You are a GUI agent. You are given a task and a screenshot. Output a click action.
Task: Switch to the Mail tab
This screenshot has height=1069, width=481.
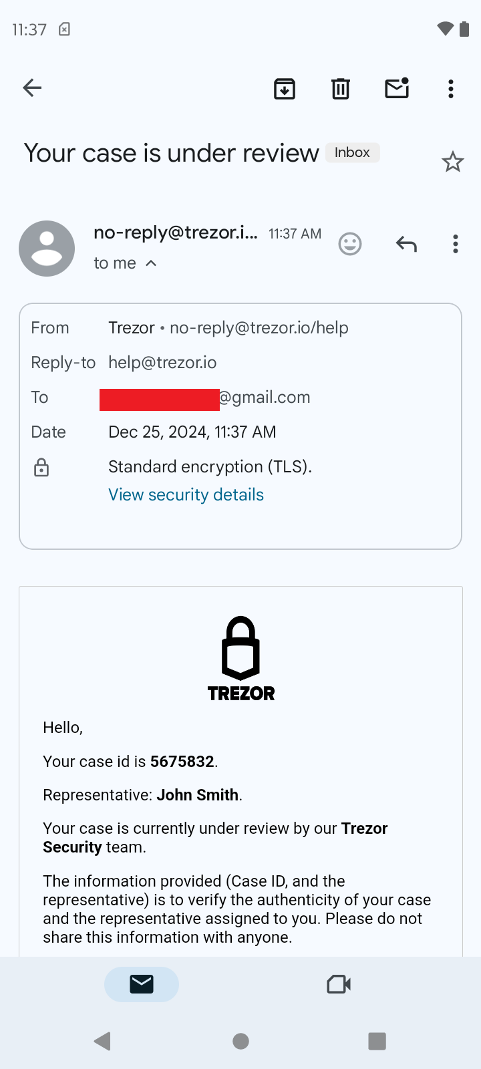[142, 984]
